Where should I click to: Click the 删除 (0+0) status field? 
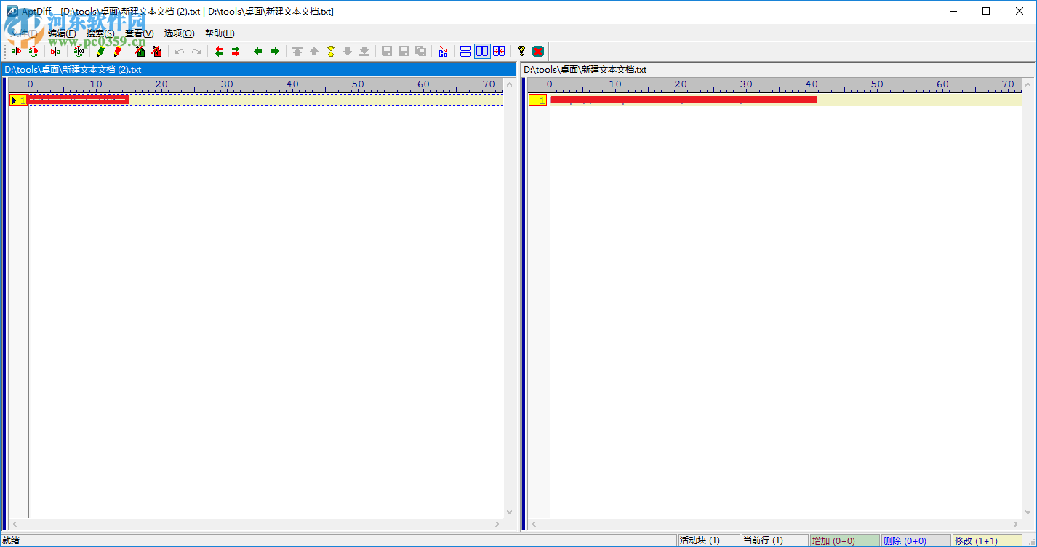coord(916,540)
